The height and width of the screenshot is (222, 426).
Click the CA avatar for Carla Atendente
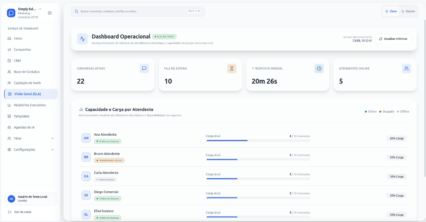(x=86, y=176)
